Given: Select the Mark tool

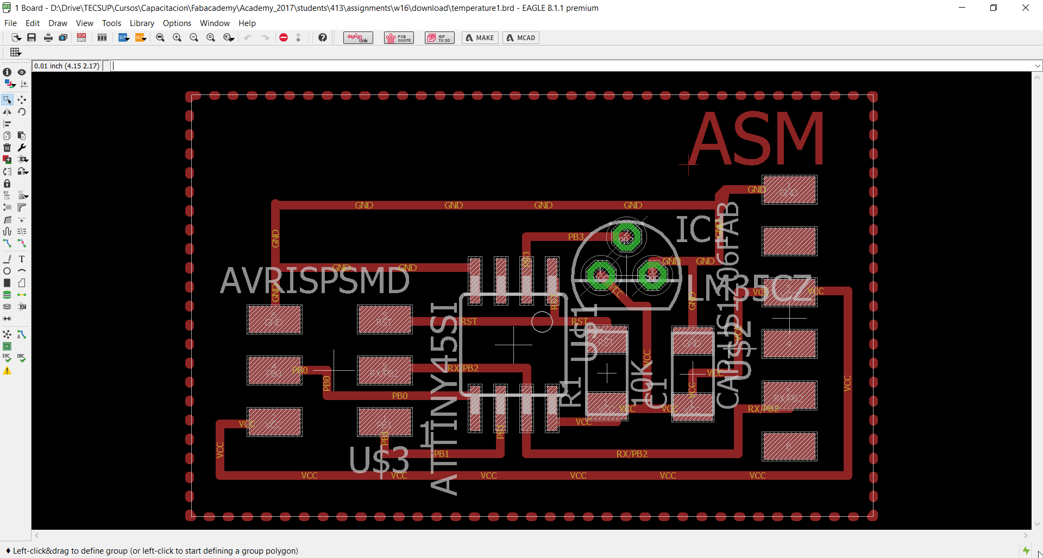Looking at the screenshot, I should (24, 84).
